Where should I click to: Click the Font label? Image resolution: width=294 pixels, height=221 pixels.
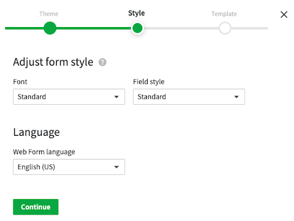click(x=20, y=82)
